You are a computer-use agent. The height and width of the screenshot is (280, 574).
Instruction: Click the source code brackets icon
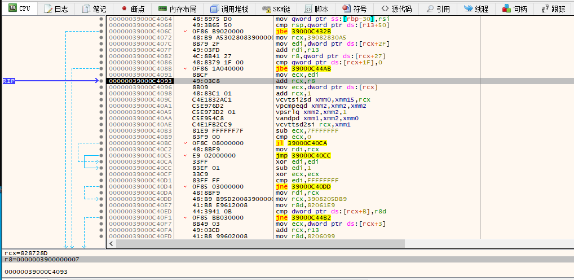[x=385, y=8]
